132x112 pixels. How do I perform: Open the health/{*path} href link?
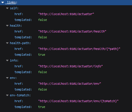(x=79, y=49)
